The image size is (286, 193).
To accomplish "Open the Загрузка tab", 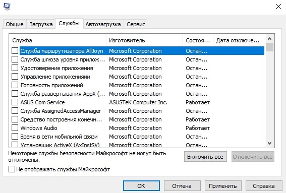I will click(41, 24).
